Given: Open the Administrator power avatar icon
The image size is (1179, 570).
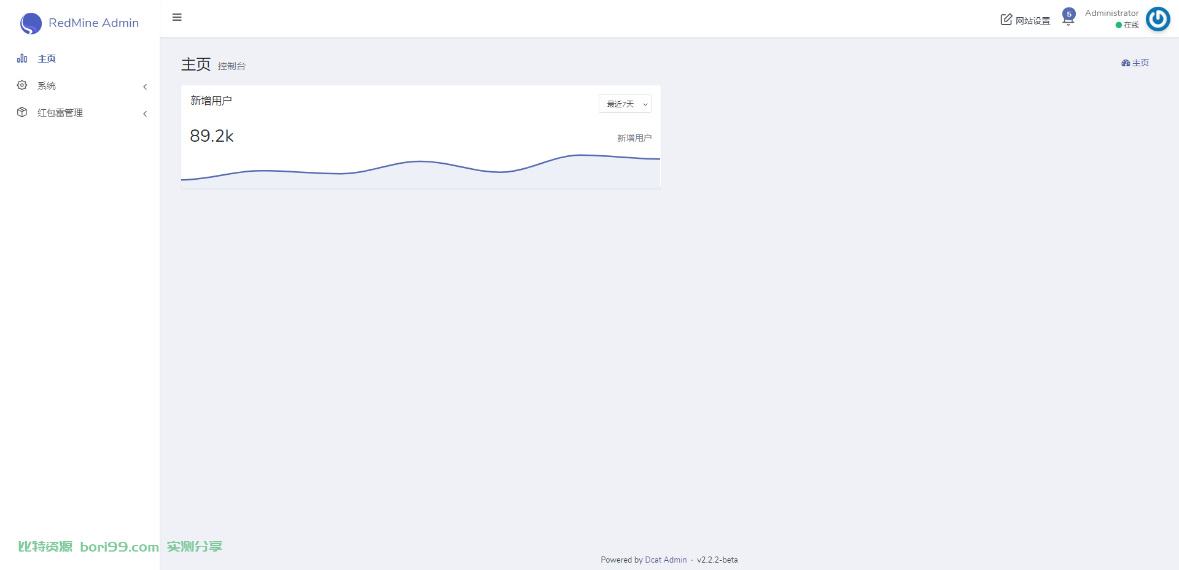Looking at the screenshot, I should click(1158, 19).
